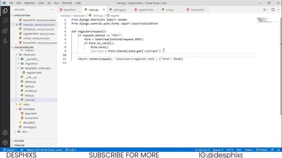The image size is (282, 158).
Task: Open the Extensions view in activity bar
Action: coord(5,31)
